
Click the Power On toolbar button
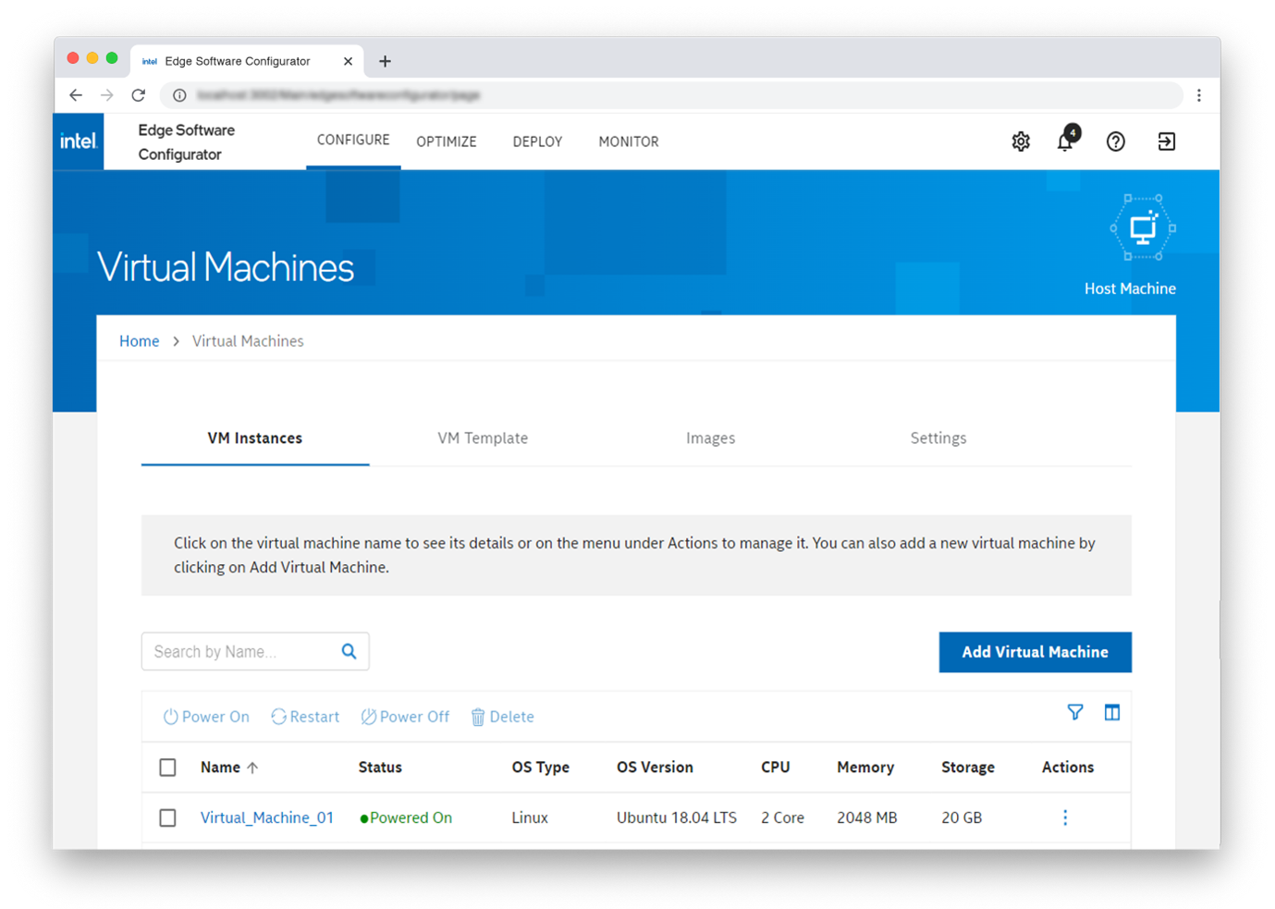click(206, 717)
